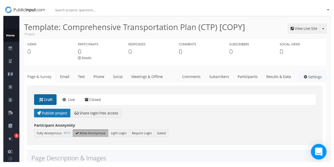Click the project search field
This screenshot has height=167, width=334.
coord(75,10)
